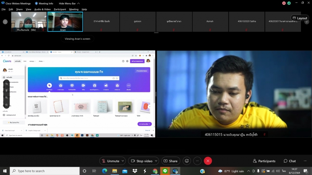Zoom out on the shared screen
Image resolution: width=312 pixels, height=175 pixels.
click(x=6, y=104)
